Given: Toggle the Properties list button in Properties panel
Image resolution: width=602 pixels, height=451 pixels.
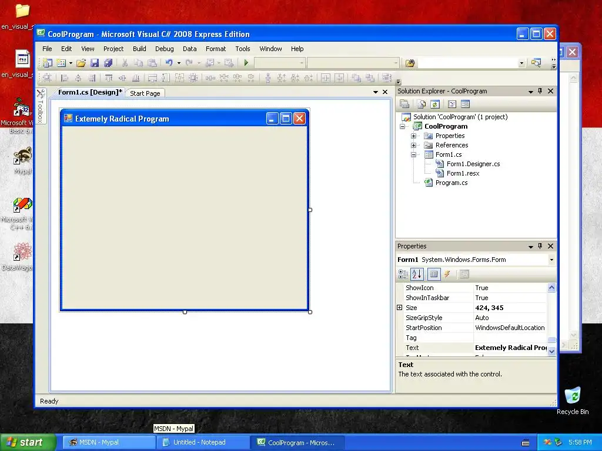Looking at the screenshot, I should pos(434,274).
